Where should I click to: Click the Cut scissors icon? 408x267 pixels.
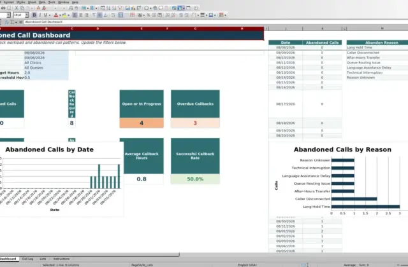coord(17,8)
